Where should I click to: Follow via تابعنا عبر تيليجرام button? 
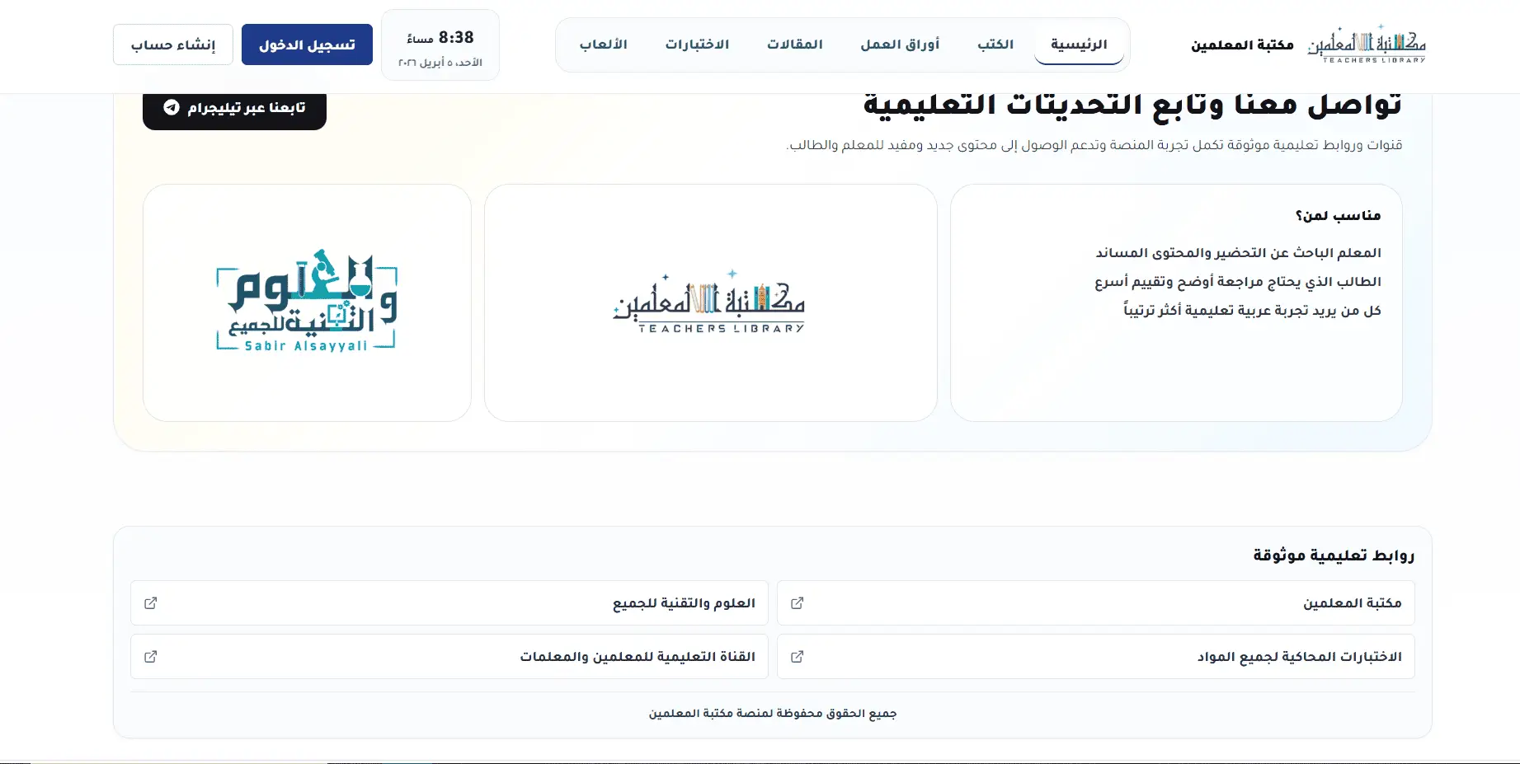coord(234,108)
